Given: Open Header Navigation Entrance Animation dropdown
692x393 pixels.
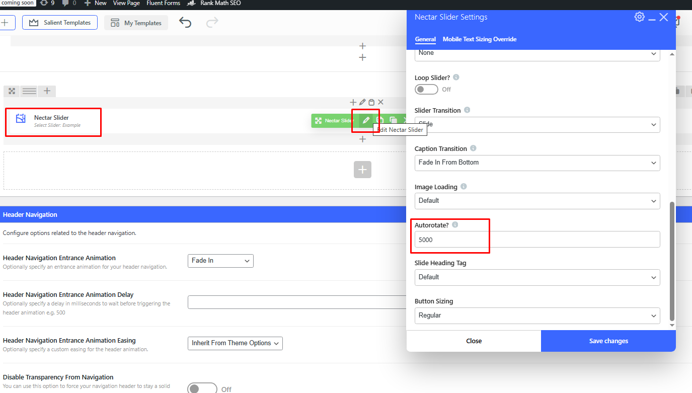Looking at the screenshot, I should [x=220, y=261].
